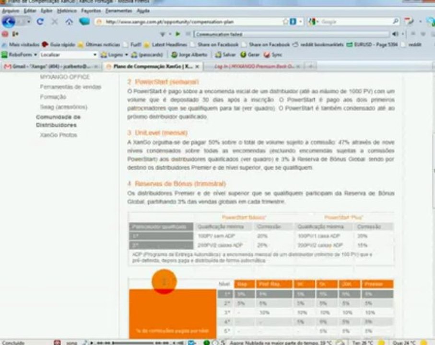Switch to the MYXANGO Log In tab
The image size is (435, 345).
[254, 67]
